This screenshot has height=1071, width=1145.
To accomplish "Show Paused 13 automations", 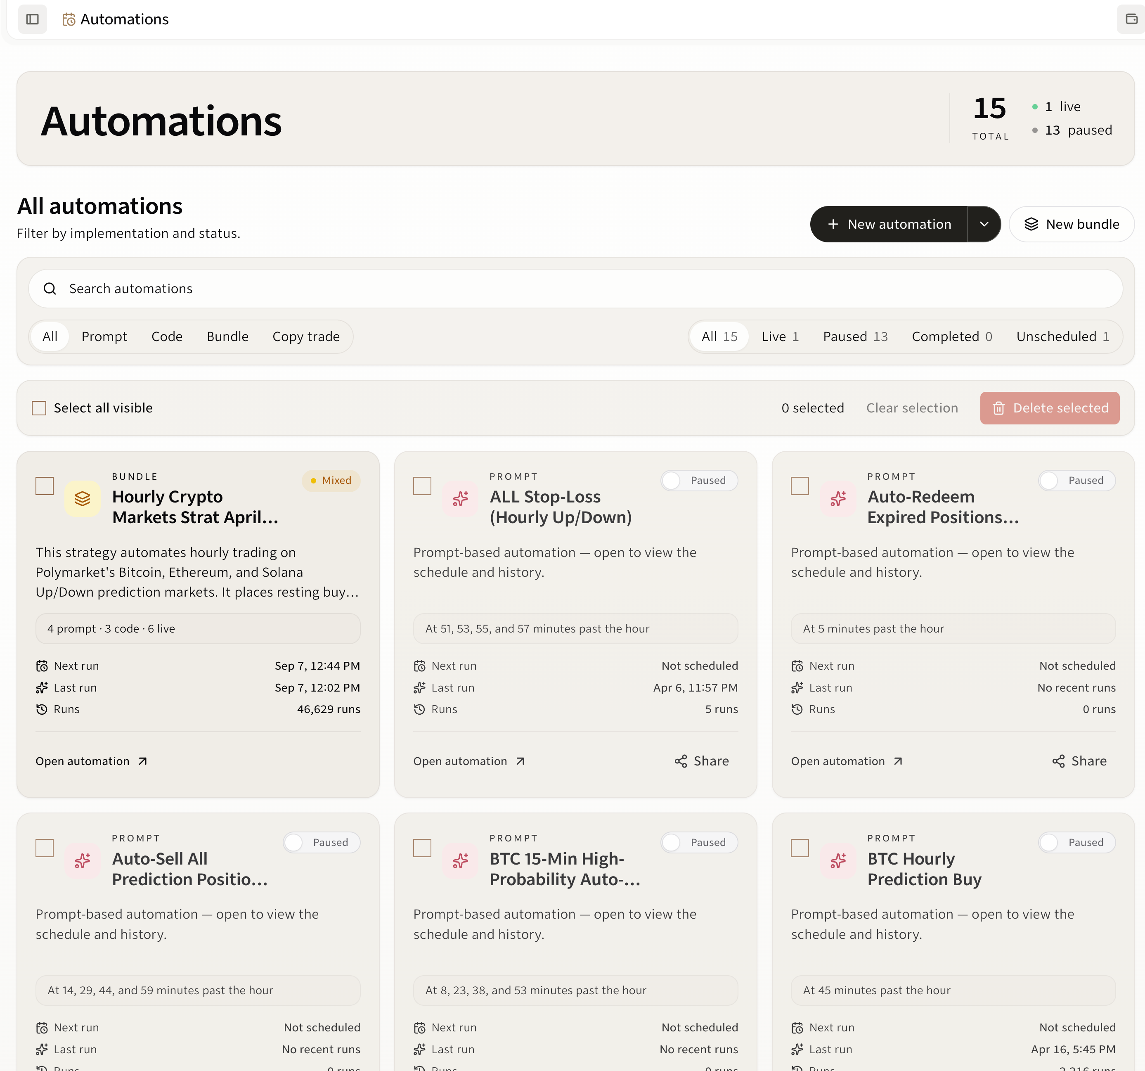I will coord(855,336).
